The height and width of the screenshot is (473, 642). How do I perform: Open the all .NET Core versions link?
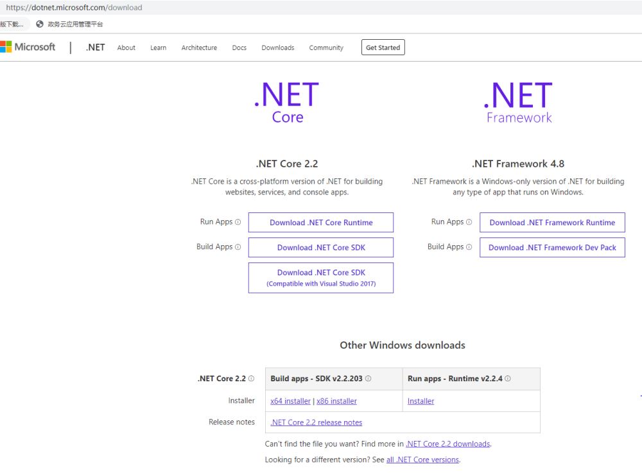(422, 460)
